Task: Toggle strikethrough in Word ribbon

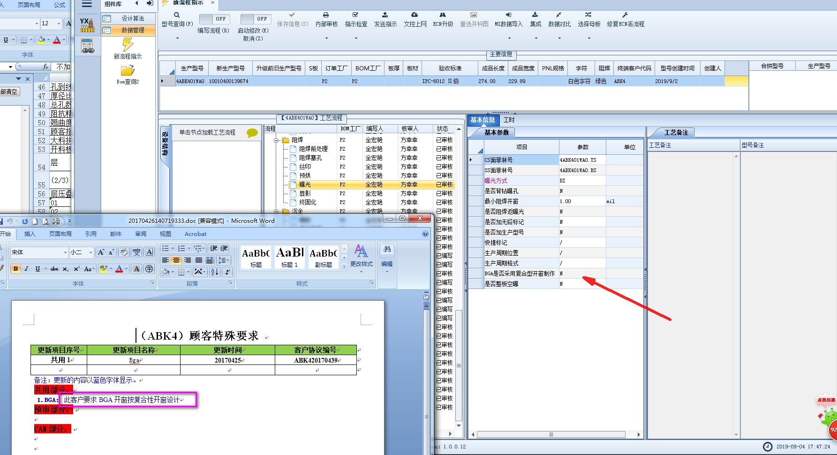Action: click(x=54, y=269)
